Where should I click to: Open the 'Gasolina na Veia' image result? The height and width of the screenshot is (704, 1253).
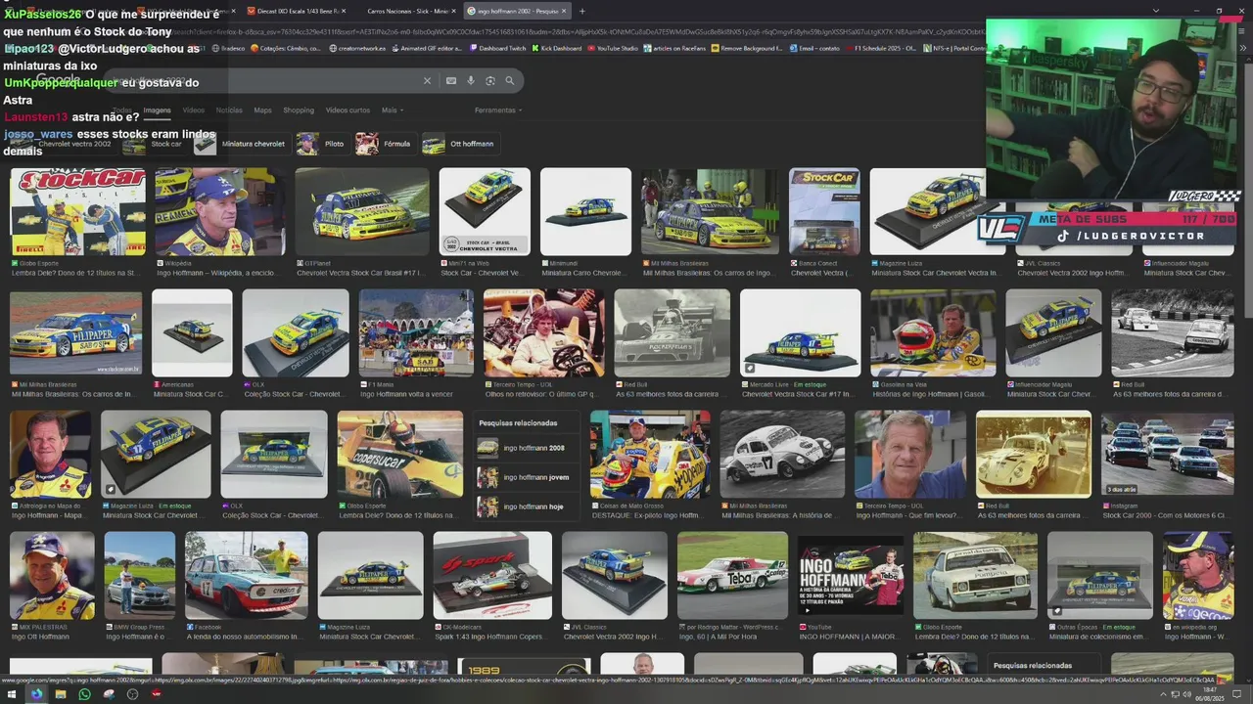coord(933,333)
